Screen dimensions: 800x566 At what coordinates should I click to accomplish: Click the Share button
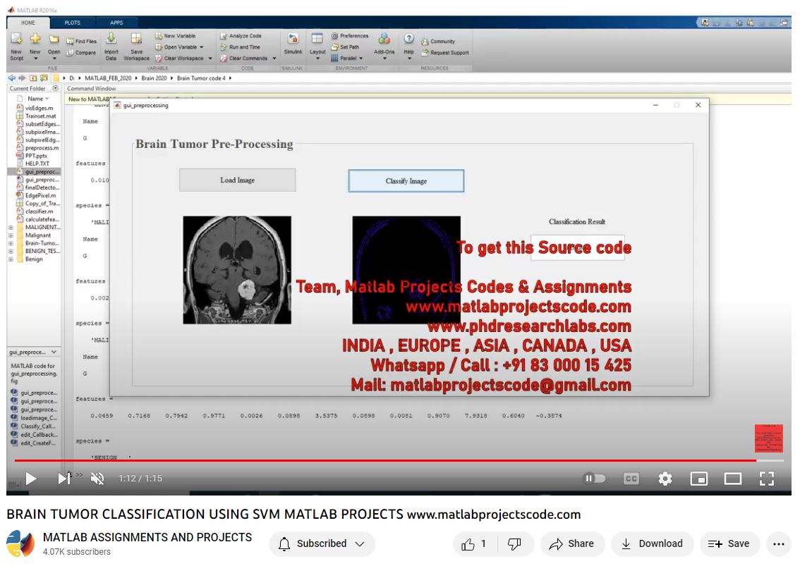point(571,543)
